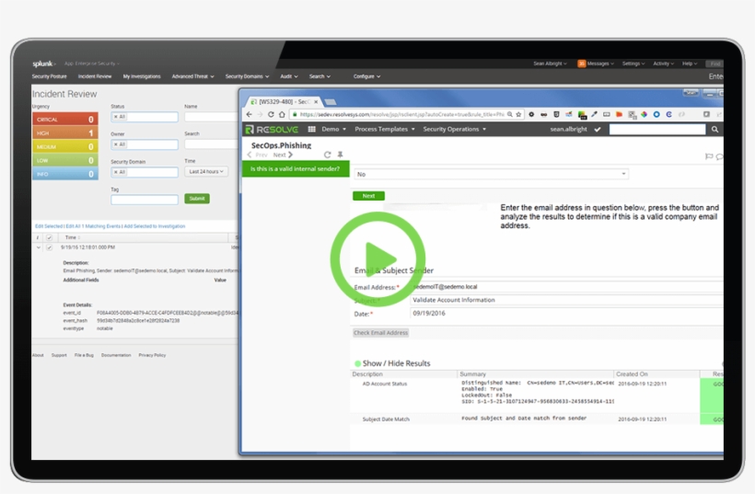Click the Splunk logo
Viewport: 755px width, 494px height.
click(x=44, y=63)
